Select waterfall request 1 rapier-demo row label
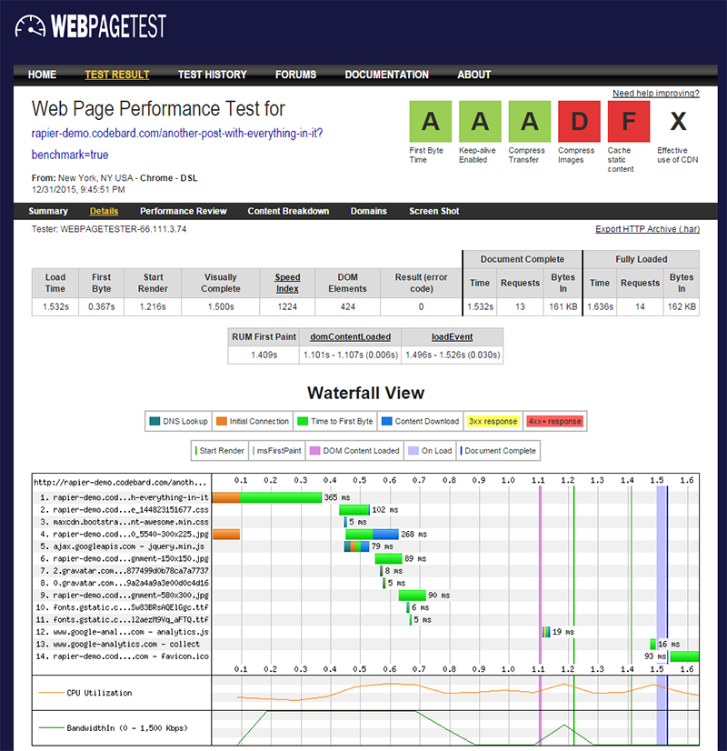Viewport: 727px width, 751px height. coord(124,497)
